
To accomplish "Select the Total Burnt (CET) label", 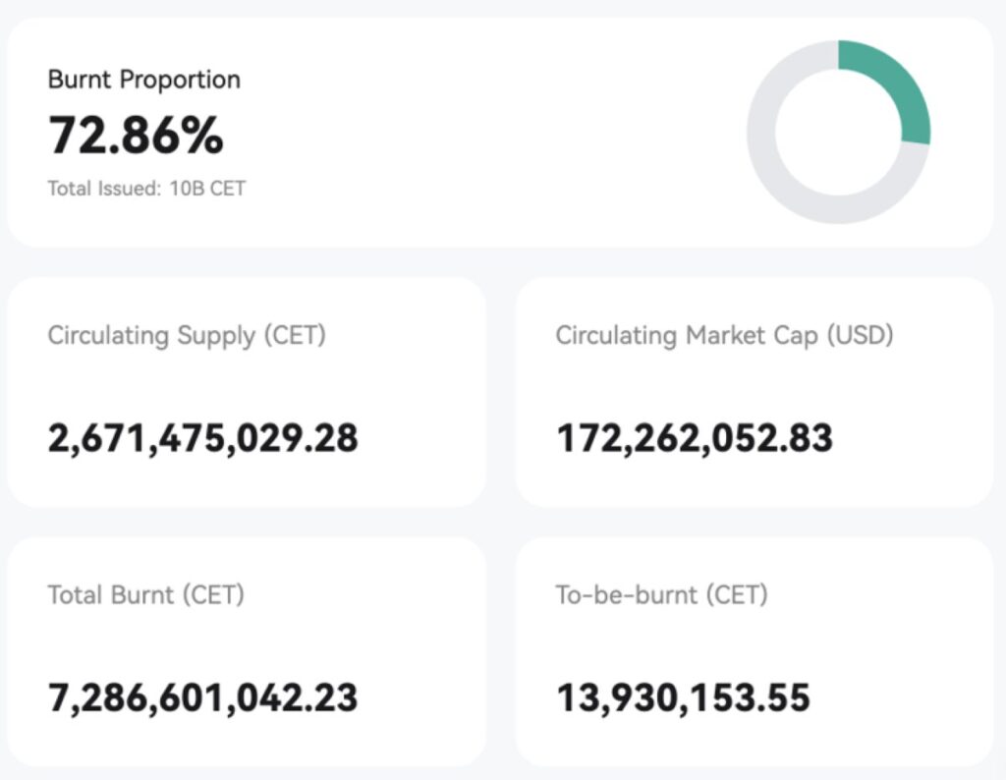I will click(145, 594).
